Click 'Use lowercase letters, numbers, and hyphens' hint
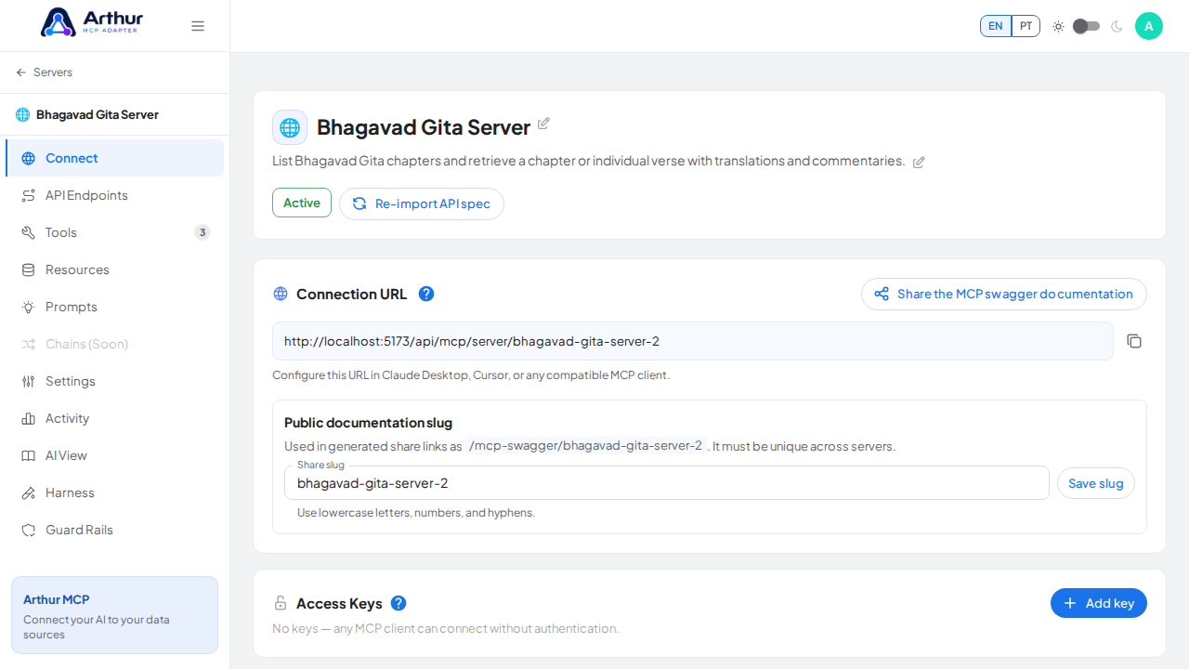Image resolution: width=1189 pixels, height=669 pixels. coord(416,513)
